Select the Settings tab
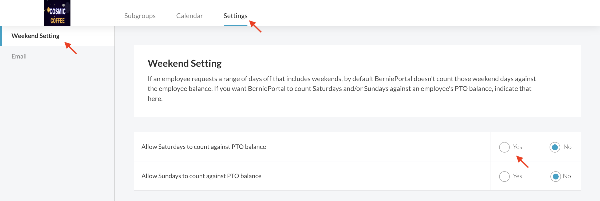 pyautogui.click(x=235, y=16)
